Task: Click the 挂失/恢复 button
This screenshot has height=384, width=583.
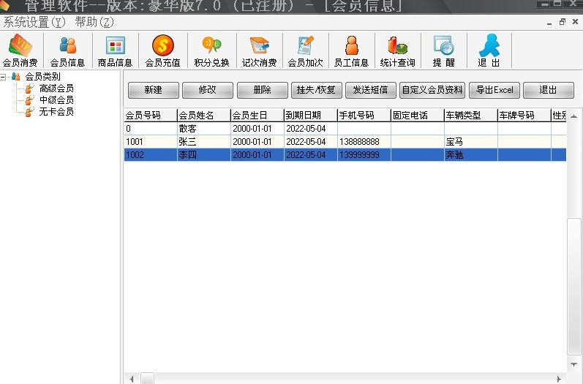Action: click(317, 90)
